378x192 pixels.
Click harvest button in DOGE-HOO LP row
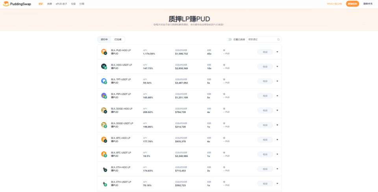pos(265,111)
